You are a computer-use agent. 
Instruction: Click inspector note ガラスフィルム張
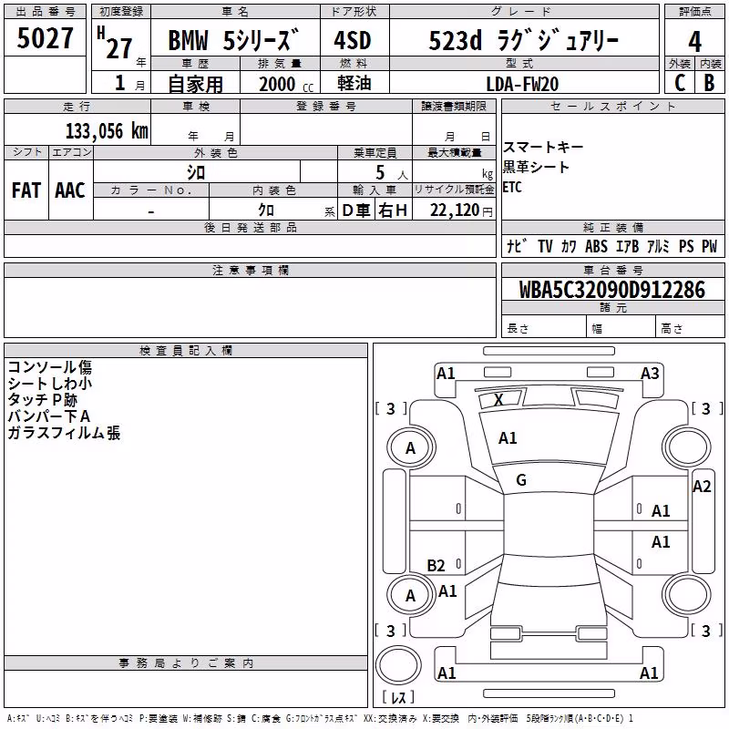tap(64, 432)
